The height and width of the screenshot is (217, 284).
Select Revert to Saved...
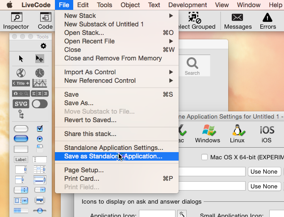(117, 120)
